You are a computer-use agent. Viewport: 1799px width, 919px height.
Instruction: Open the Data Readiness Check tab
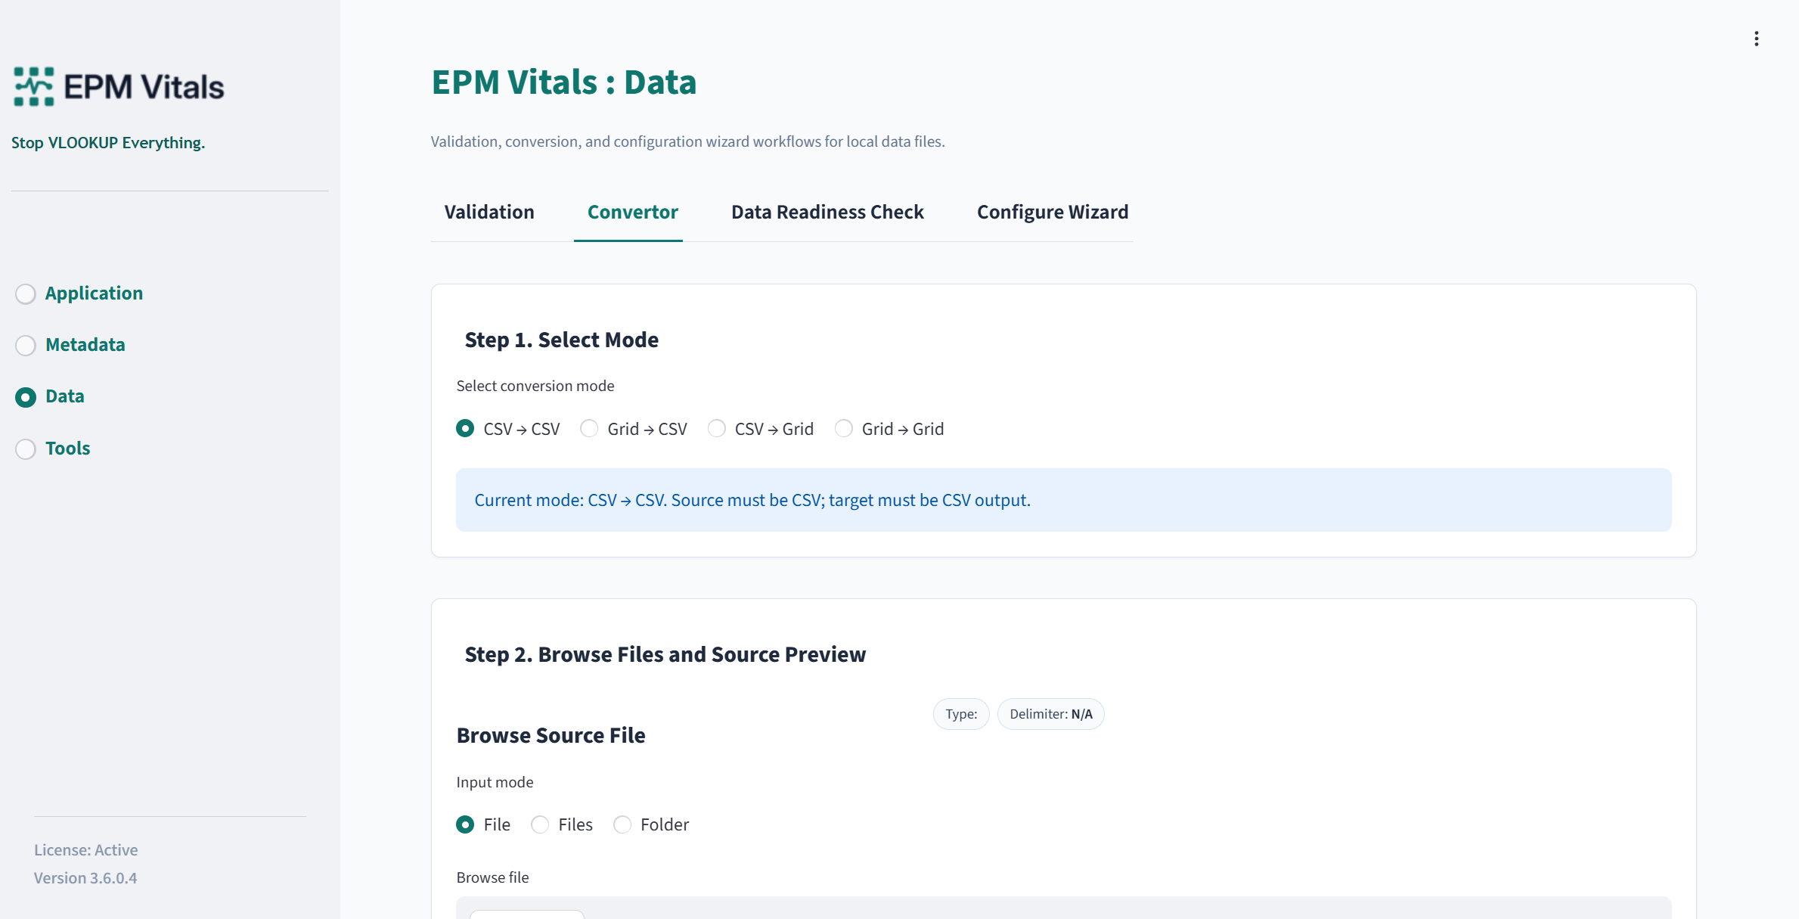point(827,212)
